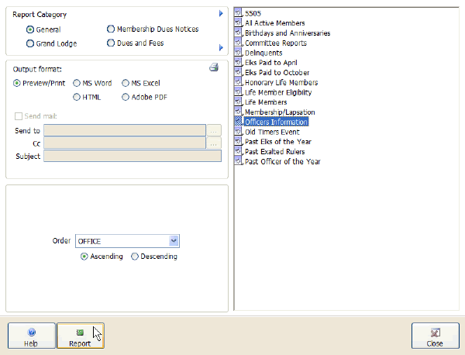The image size is (465, 355).
Task: Select the Grand Lodge report category
Action: [30, 43]
